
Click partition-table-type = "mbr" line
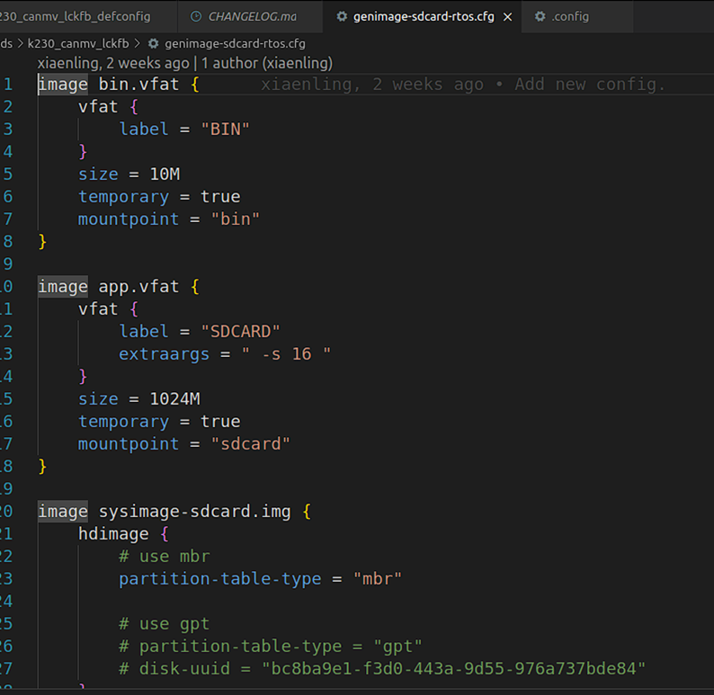click(261, 579)
